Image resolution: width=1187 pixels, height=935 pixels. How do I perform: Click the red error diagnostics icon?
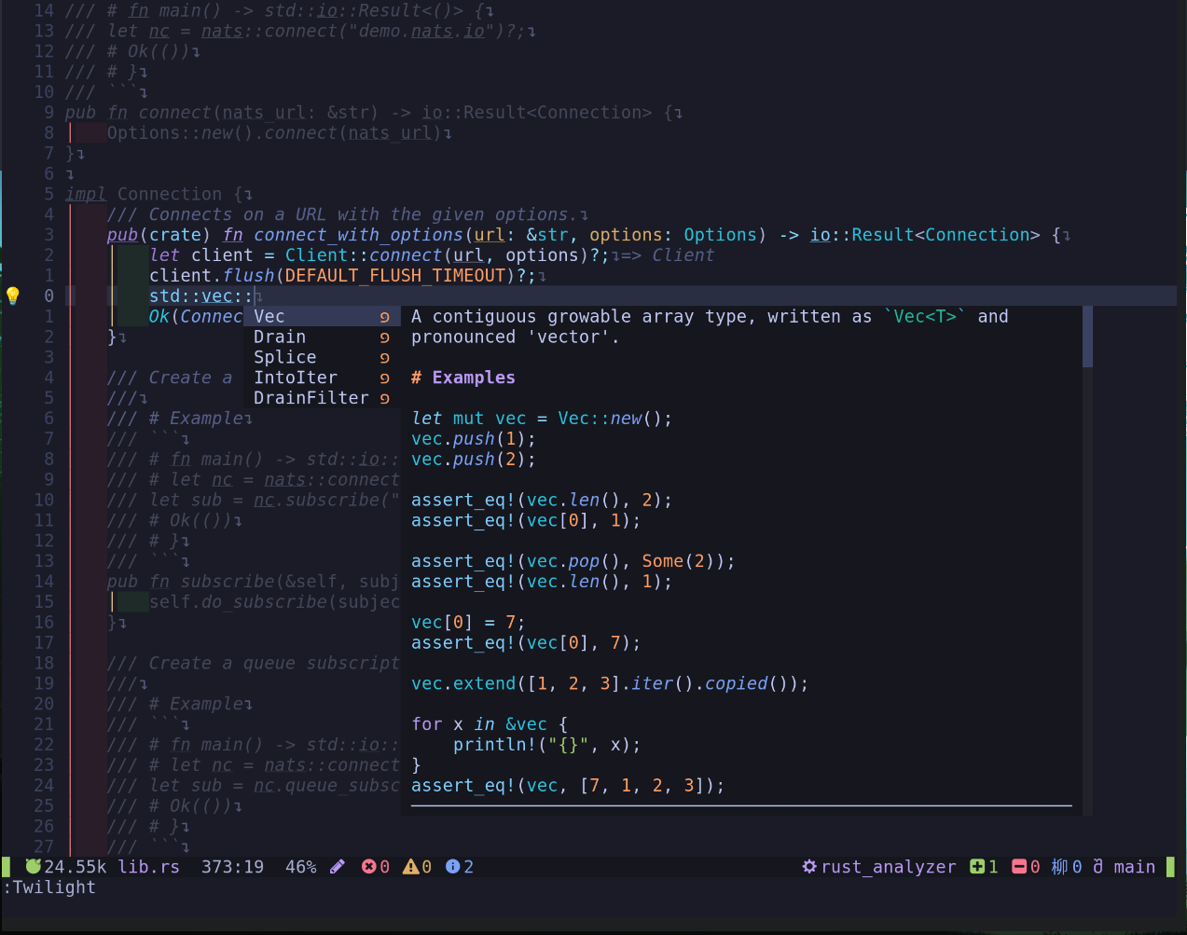[369, 867]
